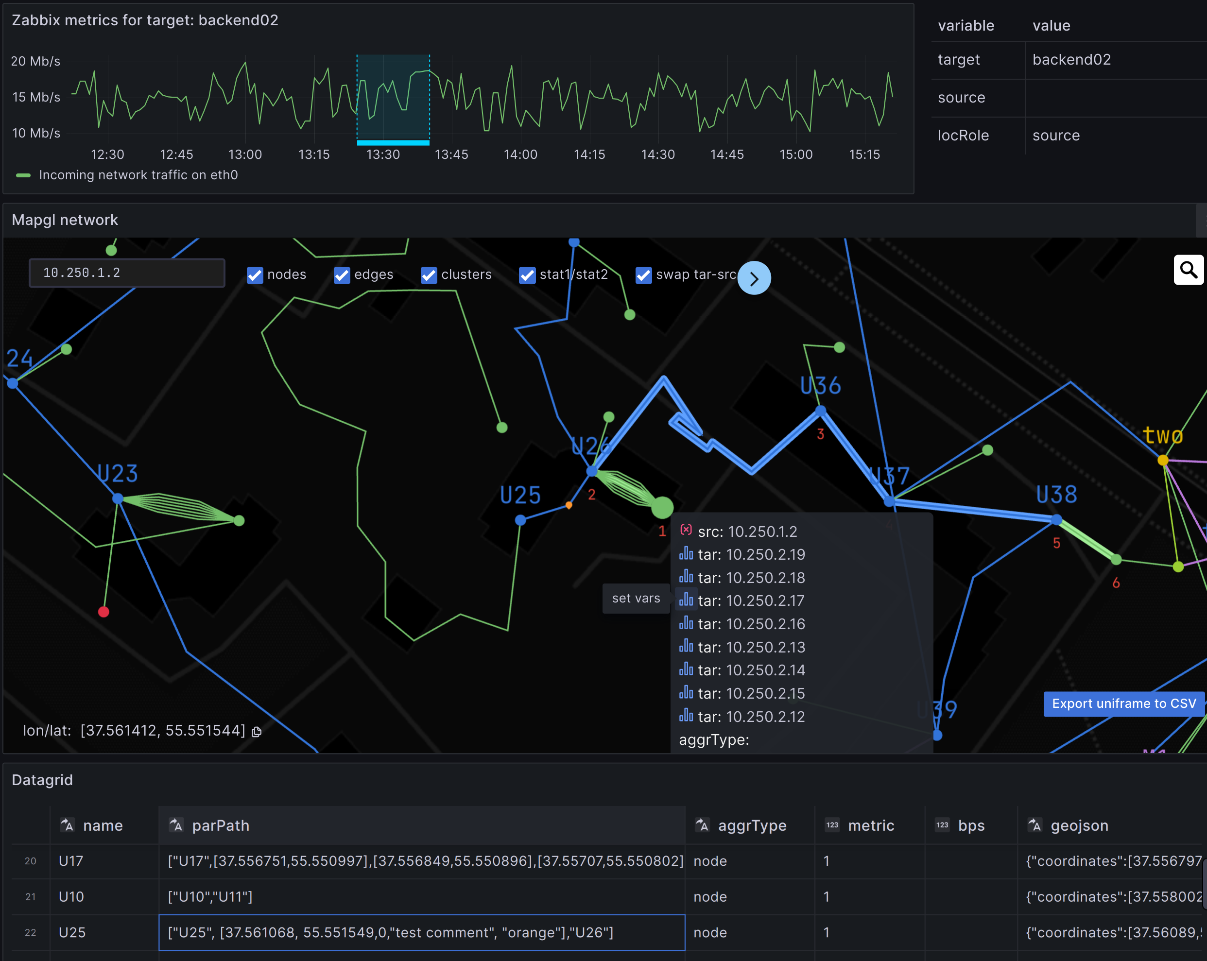Click the string type icon of geojson column
The image size is (1207, 961).
click(x=1035, y=825)
